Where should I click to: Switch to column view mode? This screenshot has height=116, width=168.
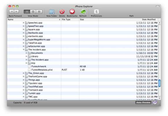(x=33, y=12)
